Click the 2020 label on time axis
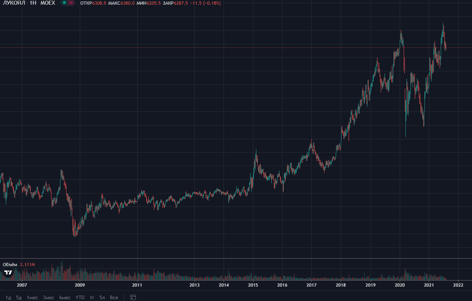This screenshot has height=301, width=472. click(x=400, y=285)
